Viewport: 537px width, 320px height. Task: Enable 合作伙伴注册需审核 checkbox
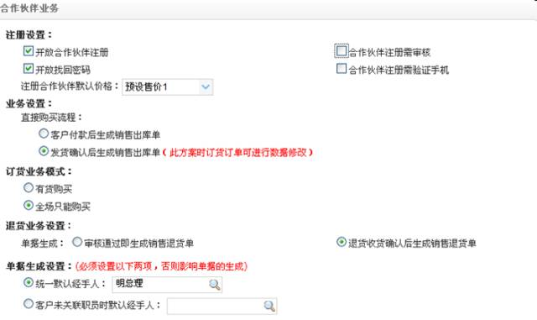point(341,51)
